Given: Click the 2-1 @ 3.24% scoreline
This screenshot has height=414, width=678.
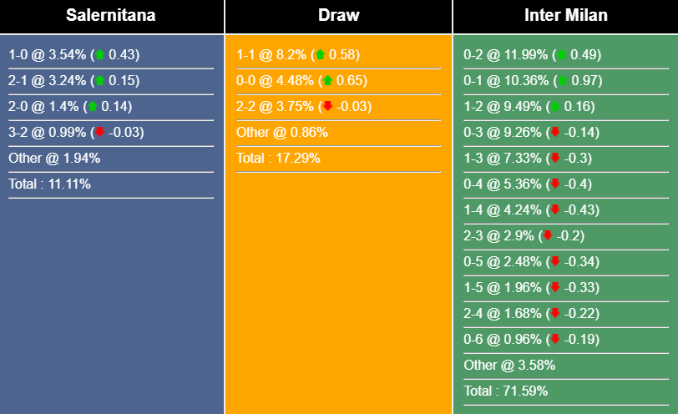Looking at the screenshot, I should 48,81.
